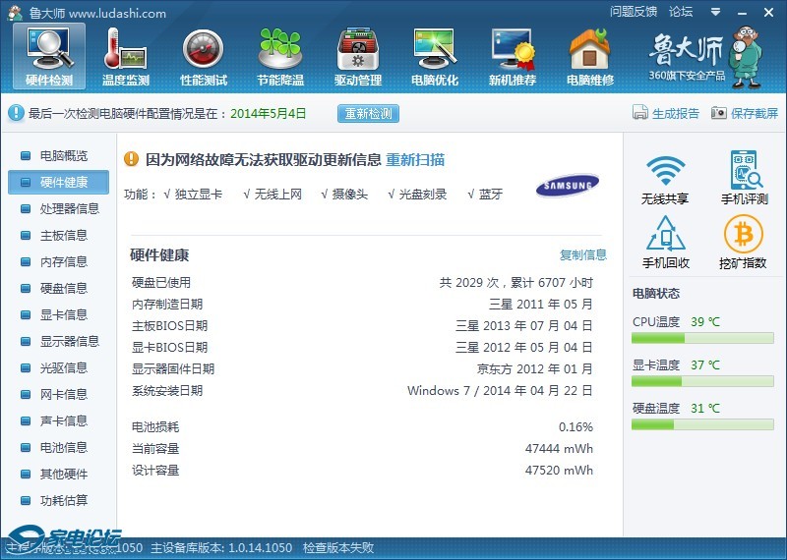Switch to 电池信息 in the sidebar
Image resolution: width=787 pixels, height=560 pixels.
63,447
